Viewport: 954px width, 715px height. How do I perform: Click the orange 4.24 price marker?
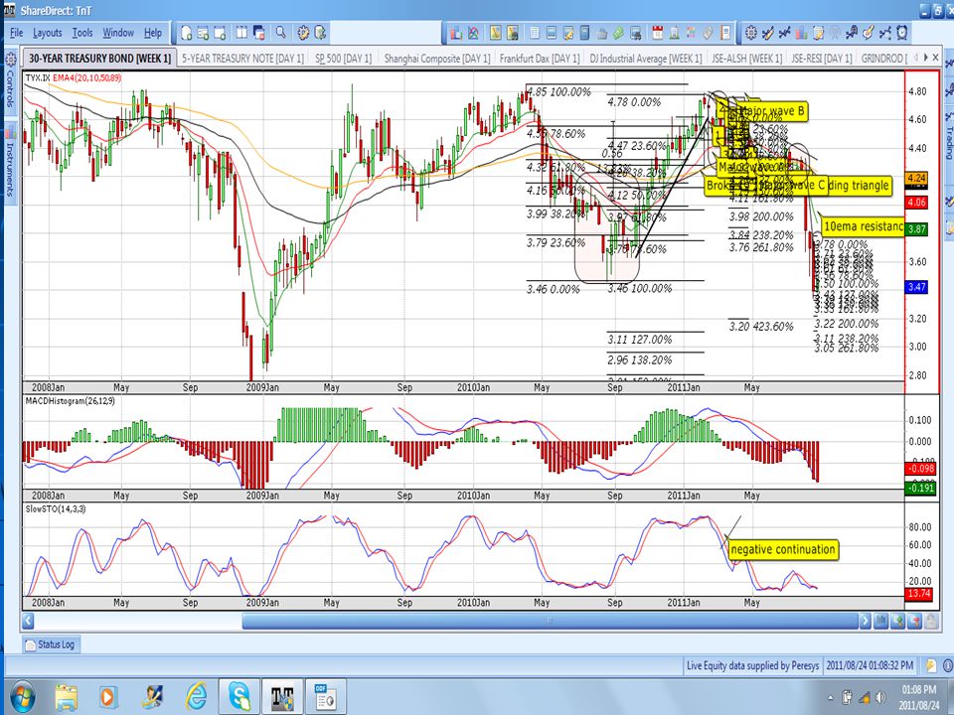[916, 178]
